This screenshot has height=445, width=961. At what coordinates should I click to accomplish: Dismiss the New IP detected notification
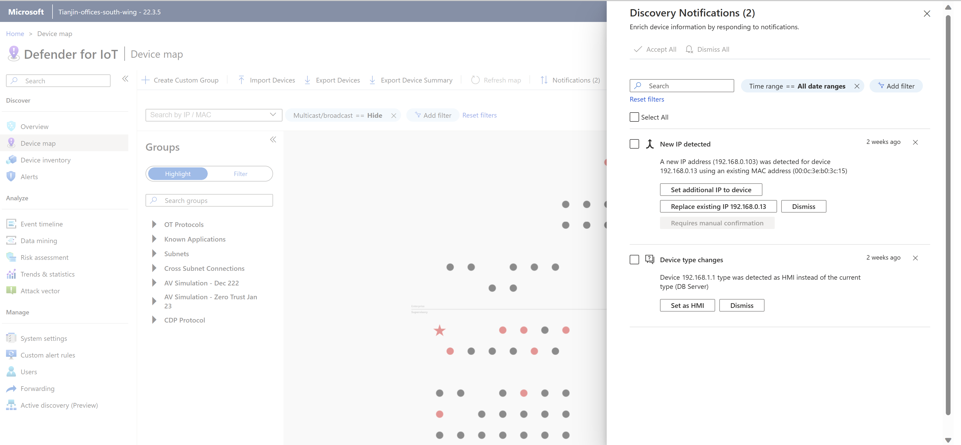(803, 206)
